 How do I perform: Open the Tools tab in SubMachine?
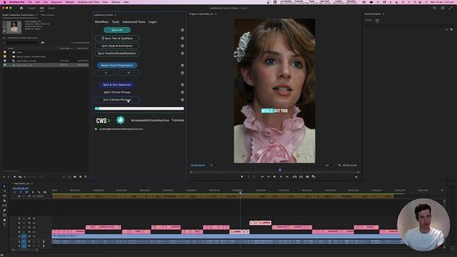[116, 22]
